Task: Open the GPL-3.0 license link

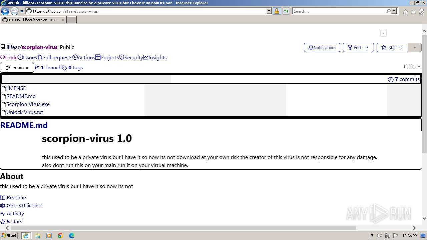Action: coord(21,205)
